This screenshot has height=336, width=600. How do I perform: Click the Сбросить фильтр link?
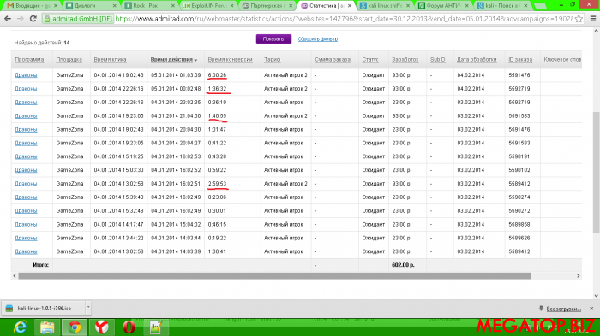pyautogui.click(x=318, y=39)
